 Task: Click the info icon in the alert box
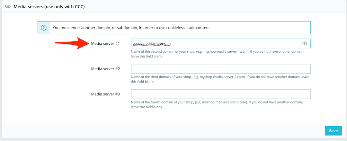[x=44, y=28]
